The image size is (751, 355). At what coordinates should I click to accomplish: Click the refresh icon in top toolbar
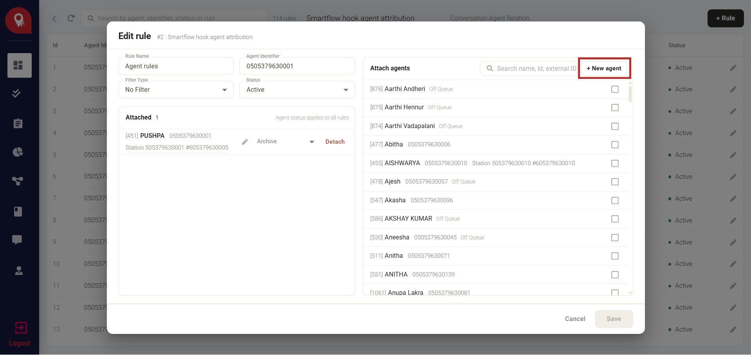(71, 18)
